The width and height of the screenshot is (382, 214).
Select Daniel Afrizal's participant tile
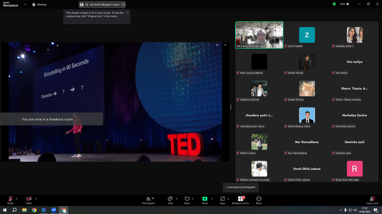click(307, 62)
